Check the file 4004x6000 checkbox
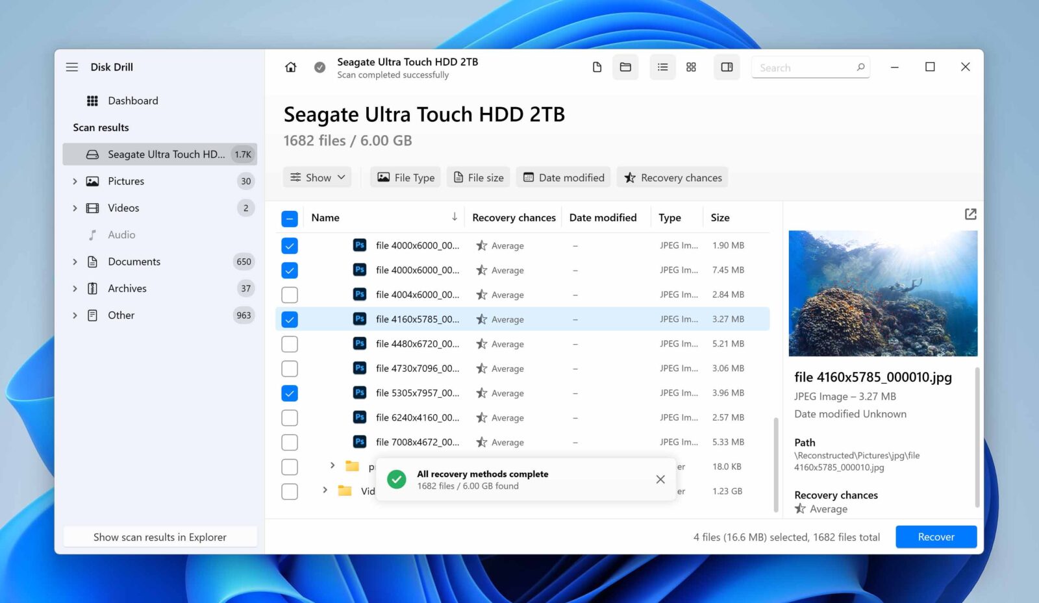The width and height of the screenshot is (1039, 603). [x=289, y=294]
